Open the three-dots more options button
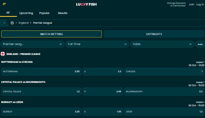 [x=200, y=44]
